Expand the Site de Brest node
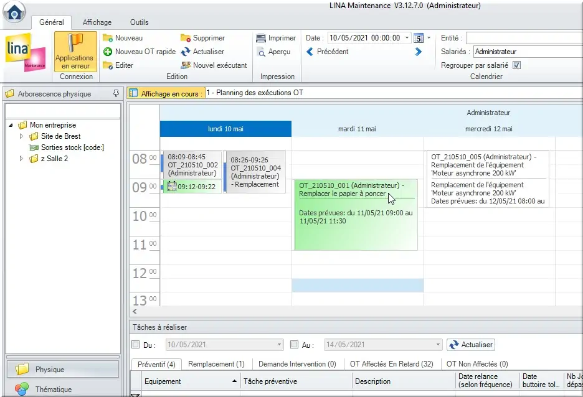This screenshot has height=397, width=583. point(21,136)
